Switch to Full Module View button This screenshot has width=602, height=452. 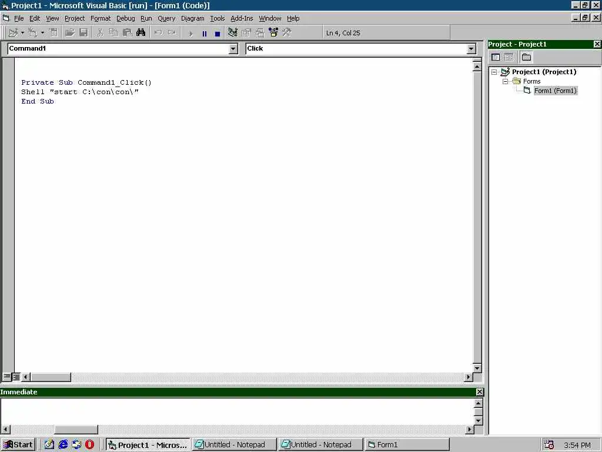[16, 377]
